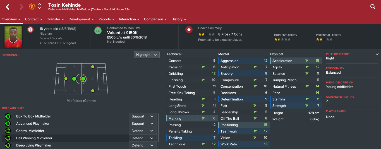Viewport: 381px width, 149px height.
Task: Click the forward navigation arrow
Action: click(x=21, y=7)
